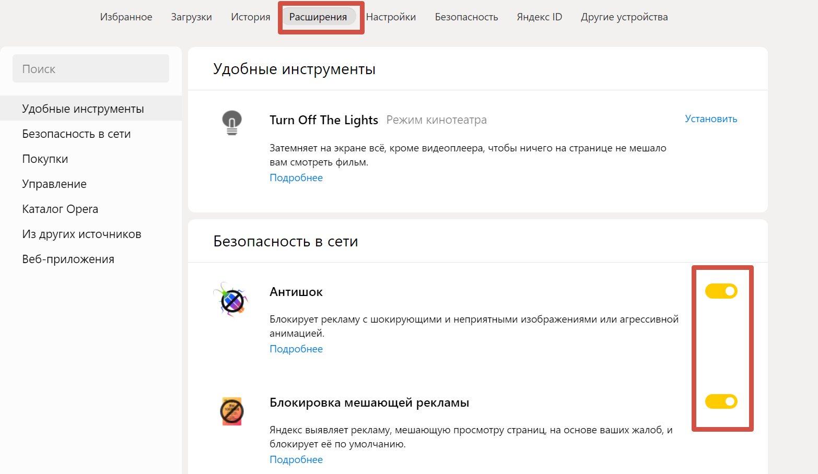Open the Избранное tab
The height and width of the screenshot is (474, 818).
coord(126,17)
